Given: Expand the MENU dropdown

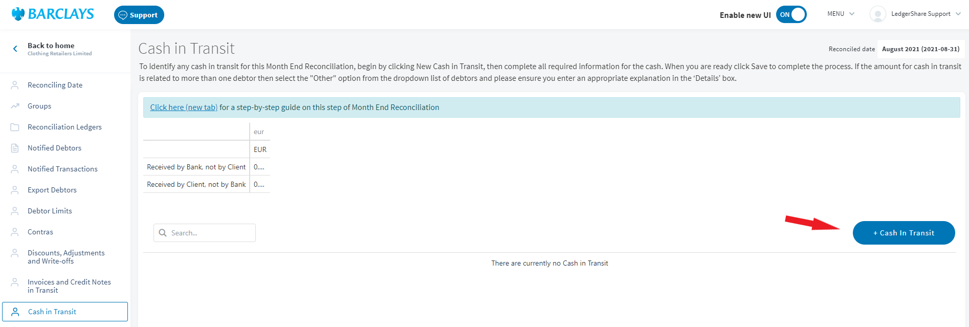Looking at the screenshot, I should pos(840,13).
